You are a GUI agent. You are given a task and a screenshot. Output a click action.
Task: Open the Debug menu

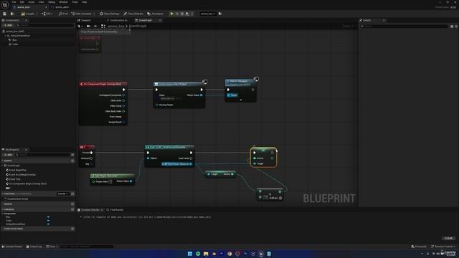pyautogui.click(x=52, y=2)
